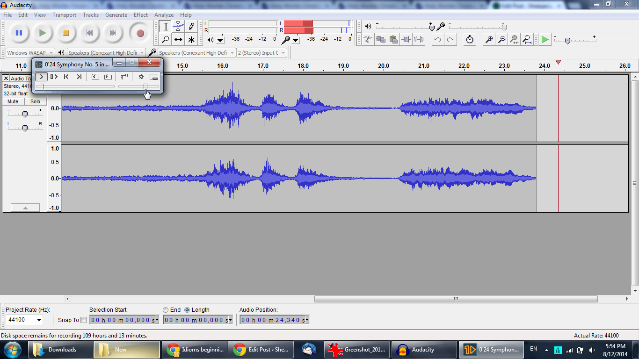Screen dimensions: 639x359
Task: Fit project in window
Action: [x=527, y=39]
